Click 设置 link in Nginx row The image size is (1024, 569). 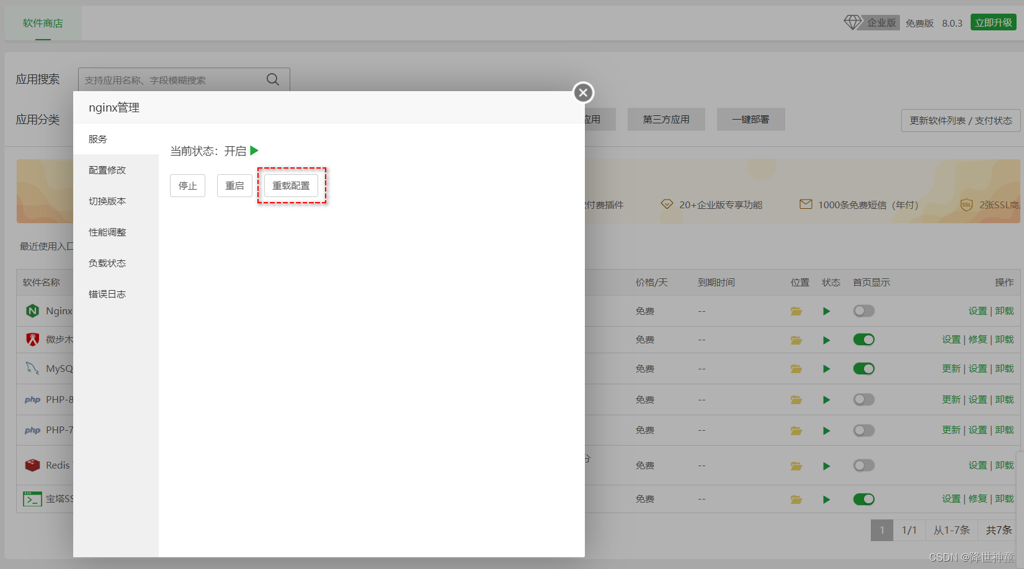[x=977, y=311]
